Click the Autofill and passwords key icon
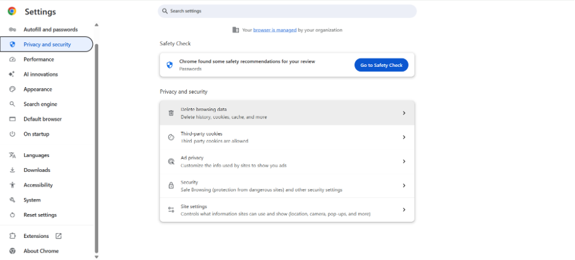This screenshot has height=260, width=575. pyautogui.click(x=12, y=29)
